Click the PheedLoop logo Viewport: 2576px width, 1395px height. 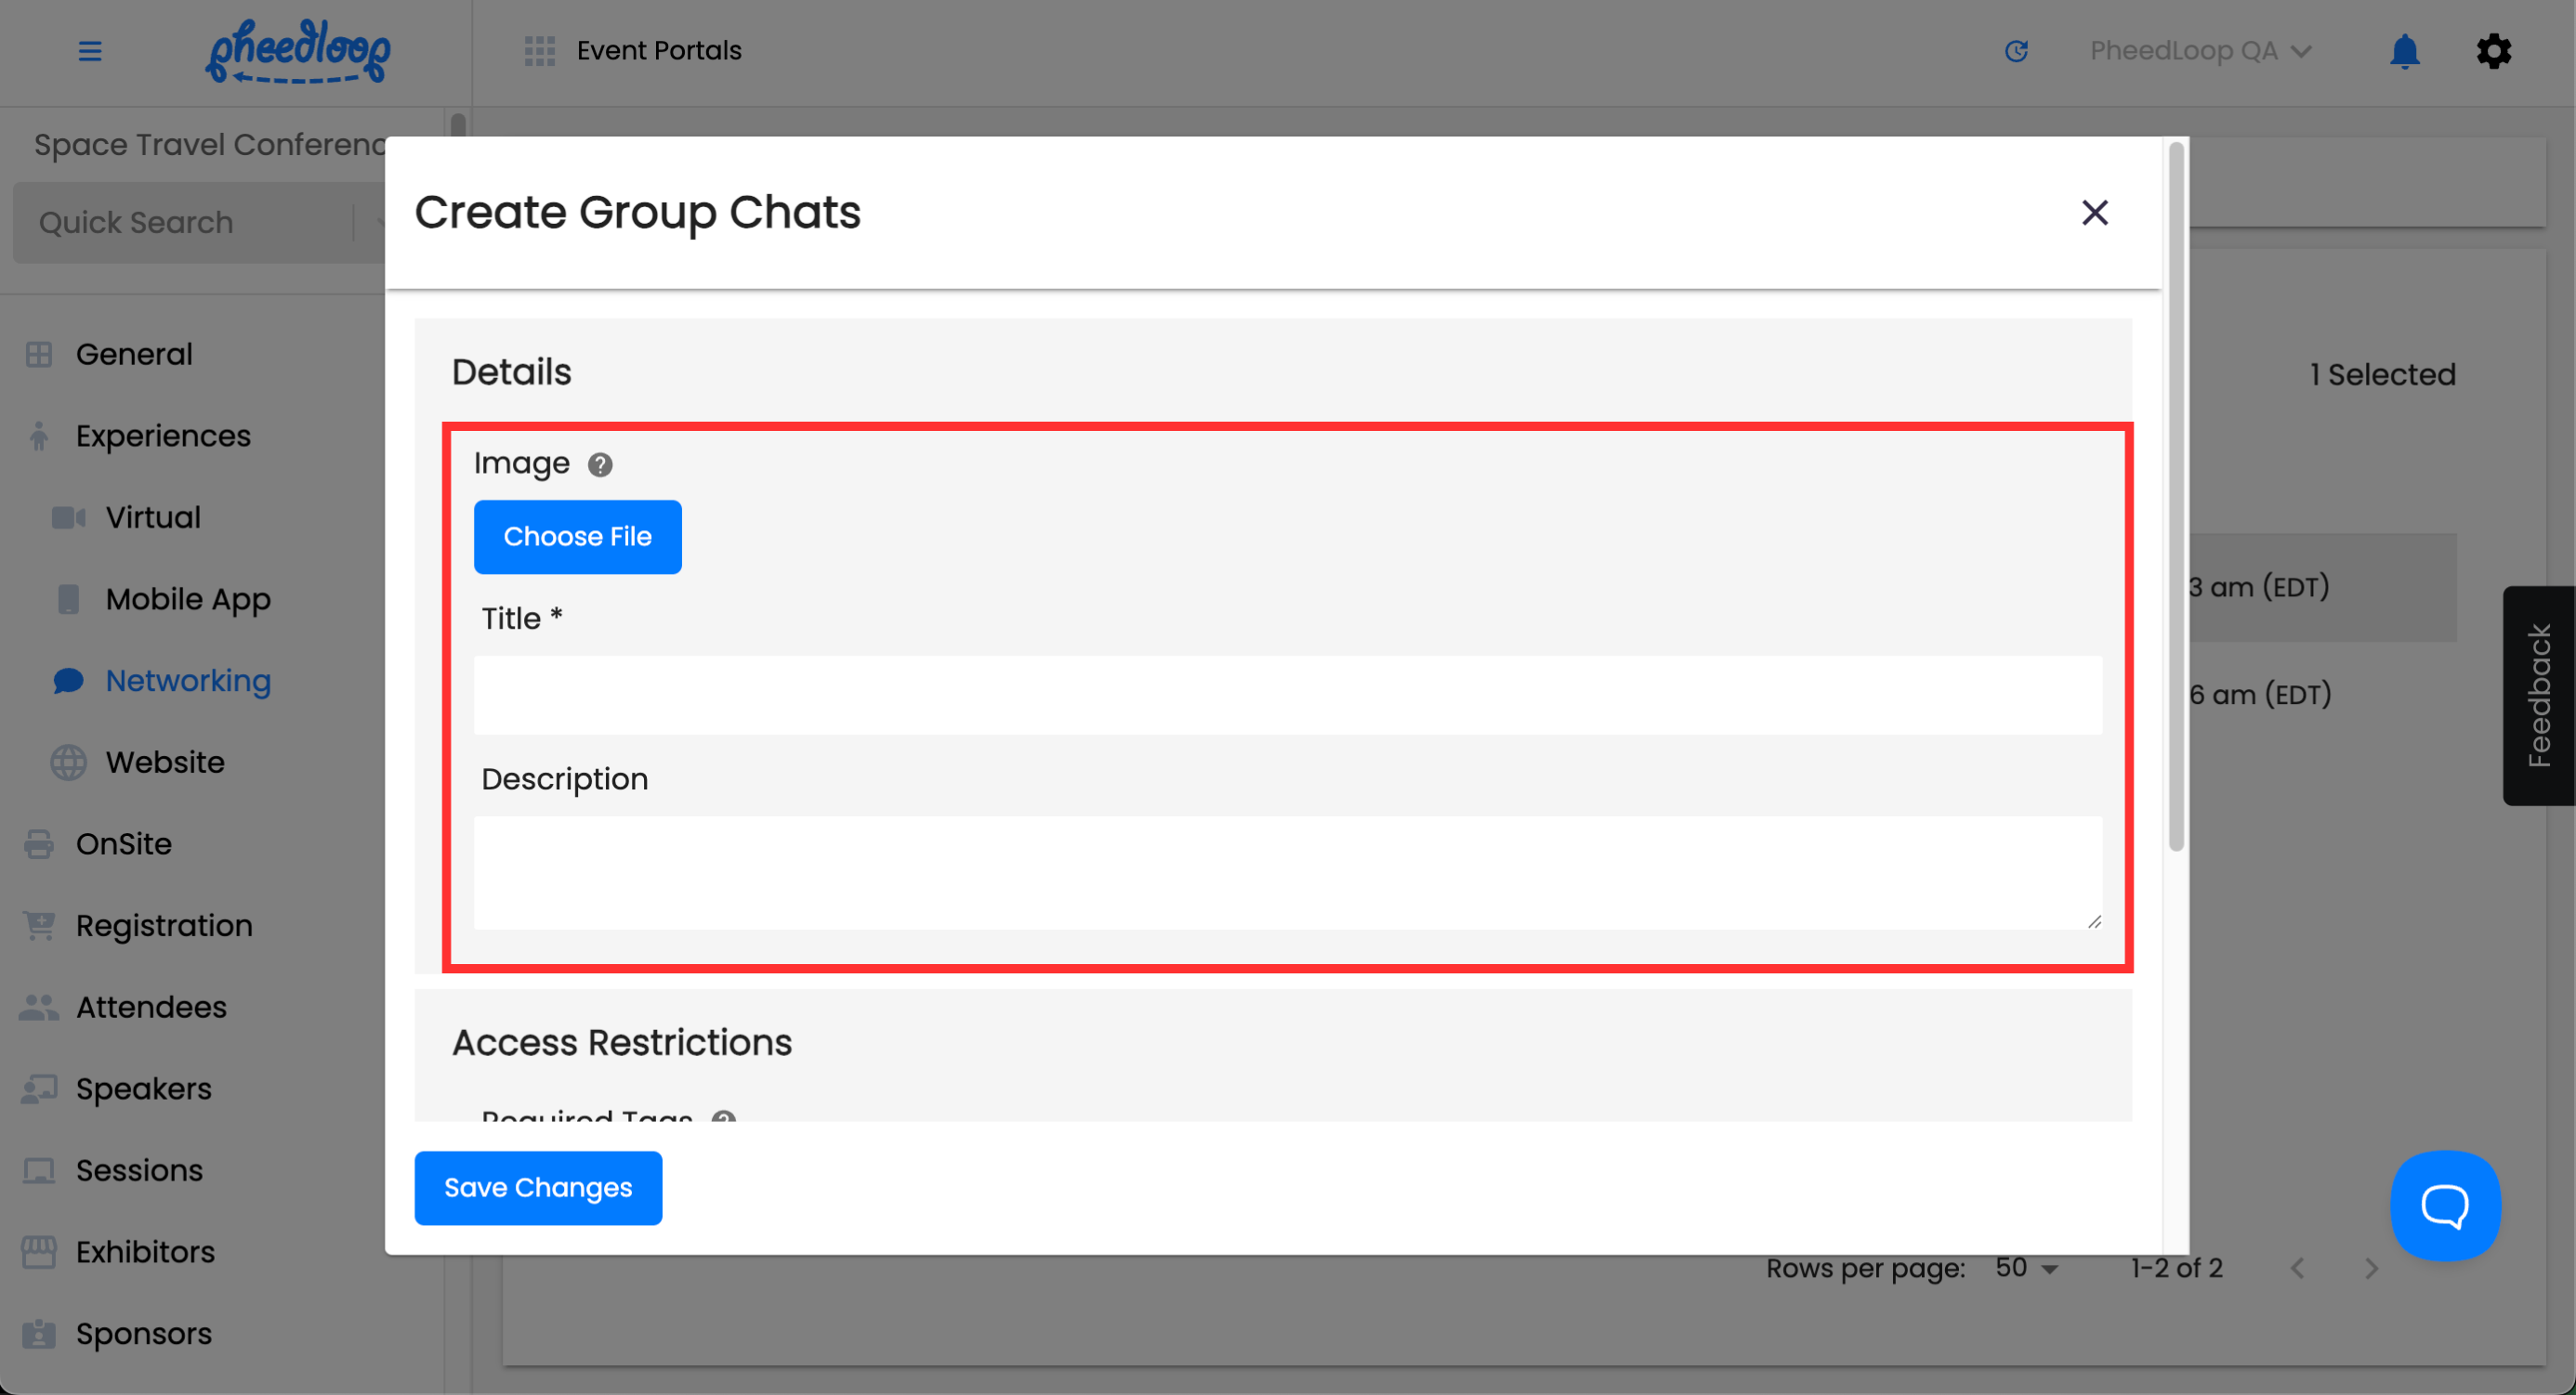(298, 51)
